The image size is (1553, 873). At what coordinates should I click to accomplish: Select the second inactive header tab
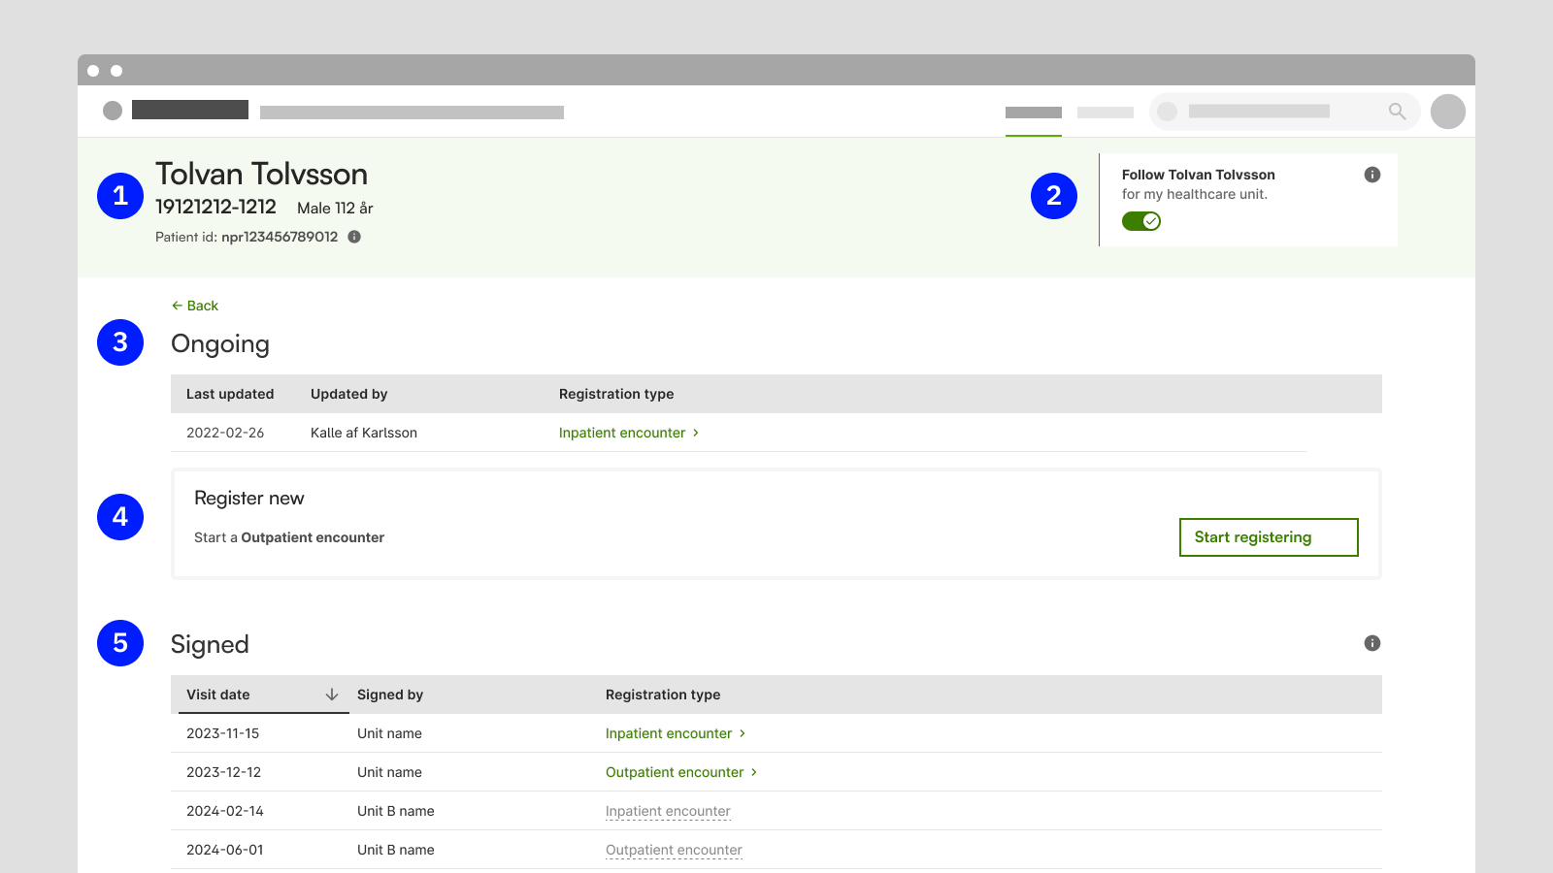click(1106, 113)
